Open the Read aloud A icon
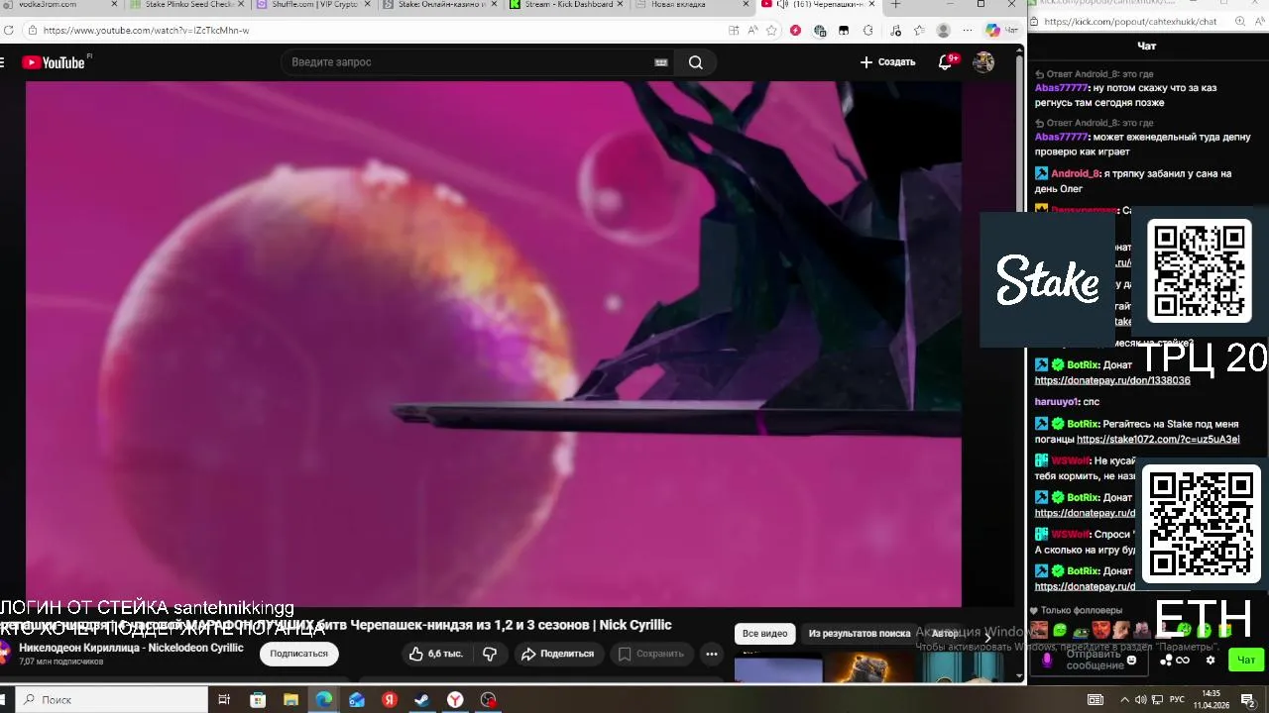 coord(753,31)
